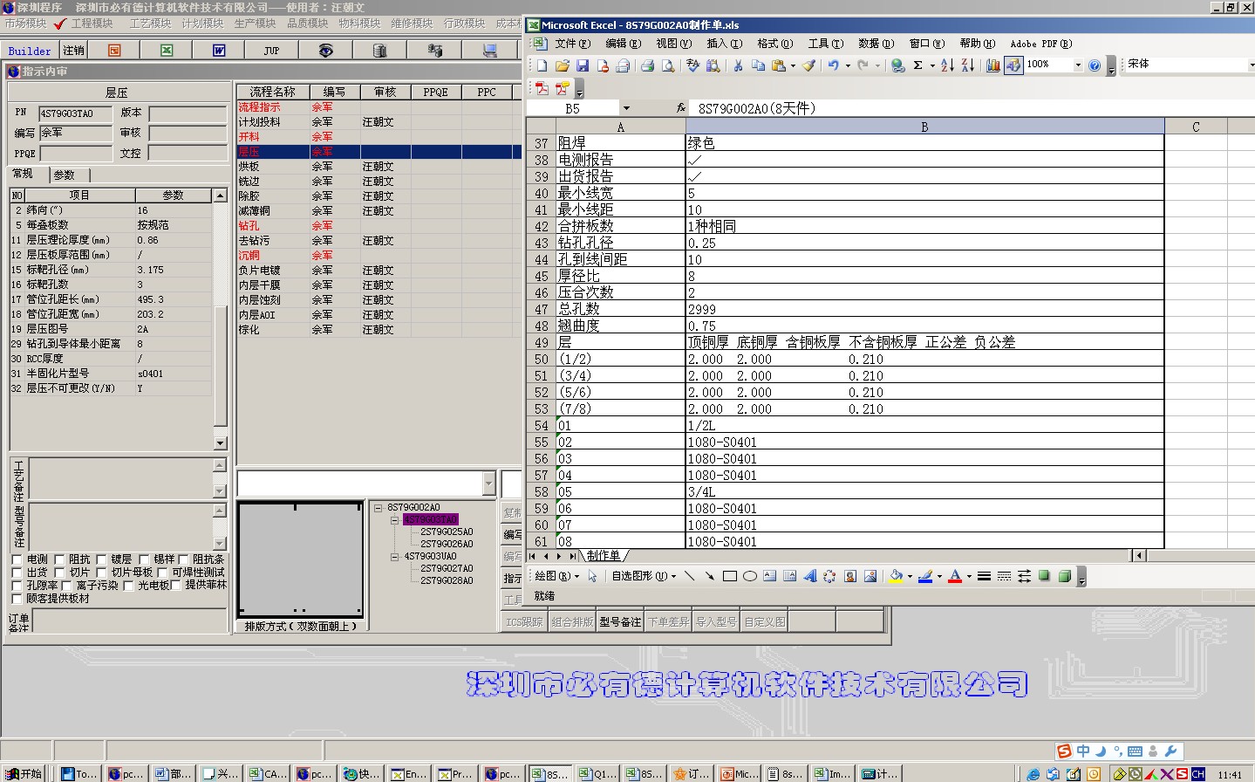Screen dimensions: 1255x782
Task: Tick the 电测 checkbox
Action: click(x=17, y=559)
